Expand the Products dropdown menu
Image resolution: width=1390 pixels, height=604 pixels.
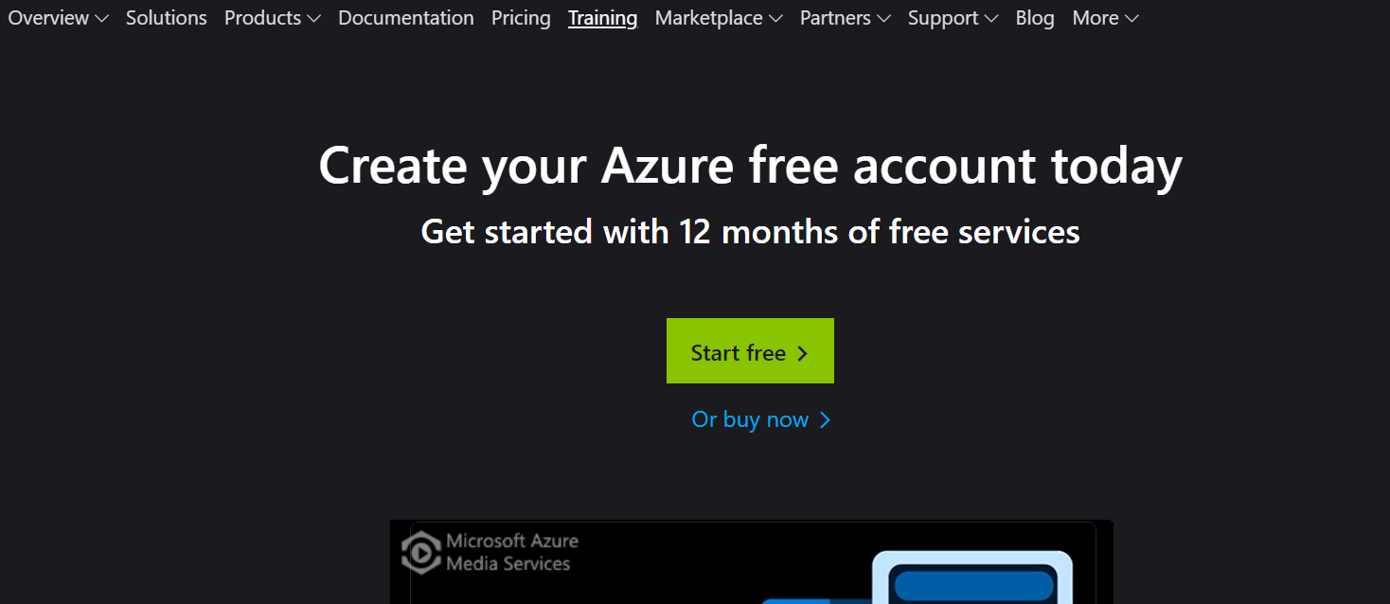click(x=272, y=18)
